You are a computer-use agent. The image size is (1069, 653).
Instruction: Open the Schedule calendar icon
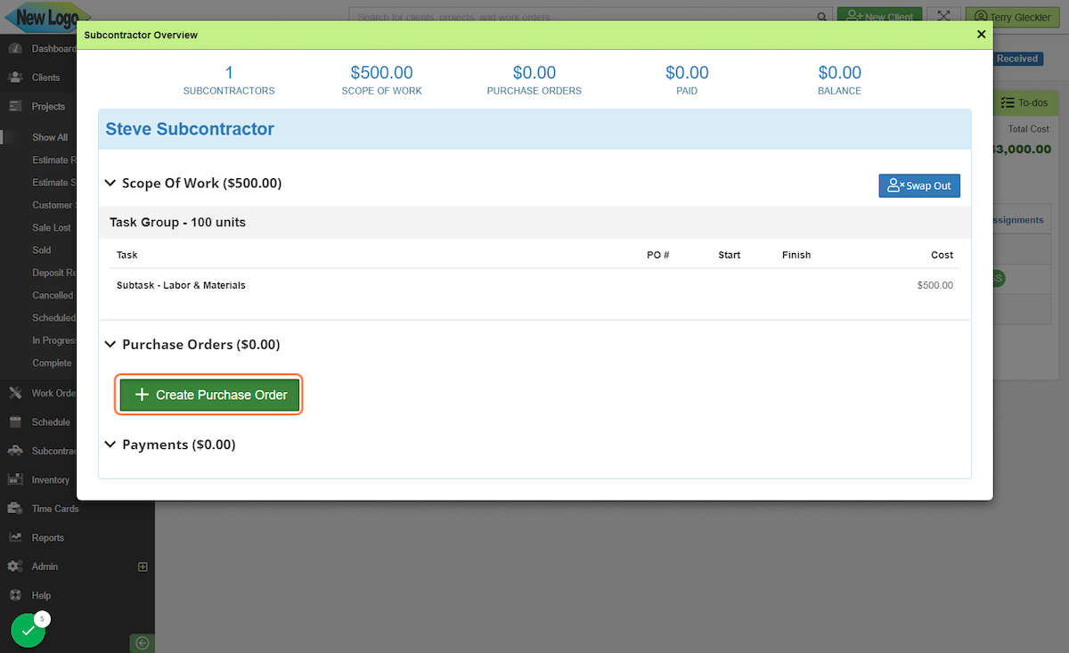(16, 421)
